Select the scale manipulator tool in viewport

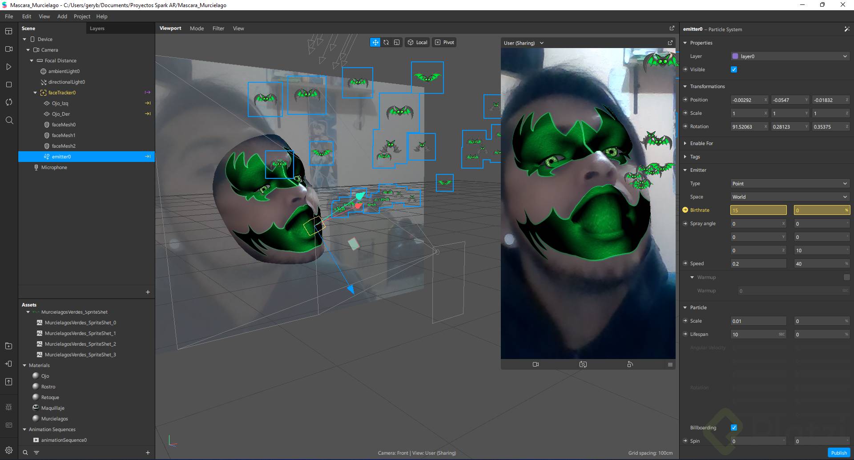(x=397, y=42)
